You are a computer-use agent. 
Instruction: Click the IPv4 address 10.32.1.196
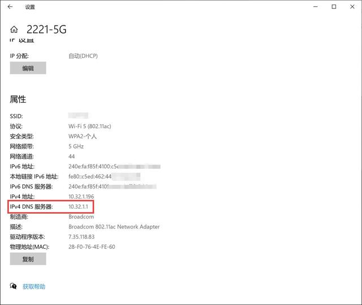(82, 196)
